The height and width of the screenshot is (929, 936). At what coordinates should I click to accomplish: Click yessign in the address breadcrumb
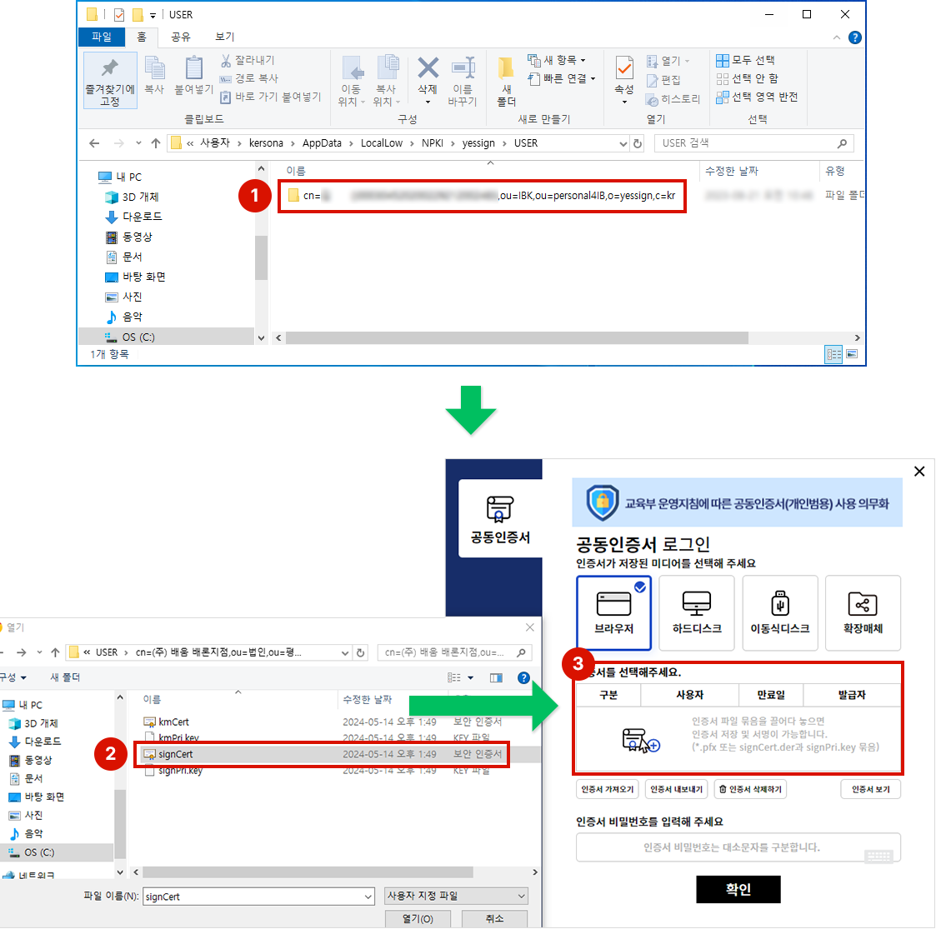click(478, 143)
